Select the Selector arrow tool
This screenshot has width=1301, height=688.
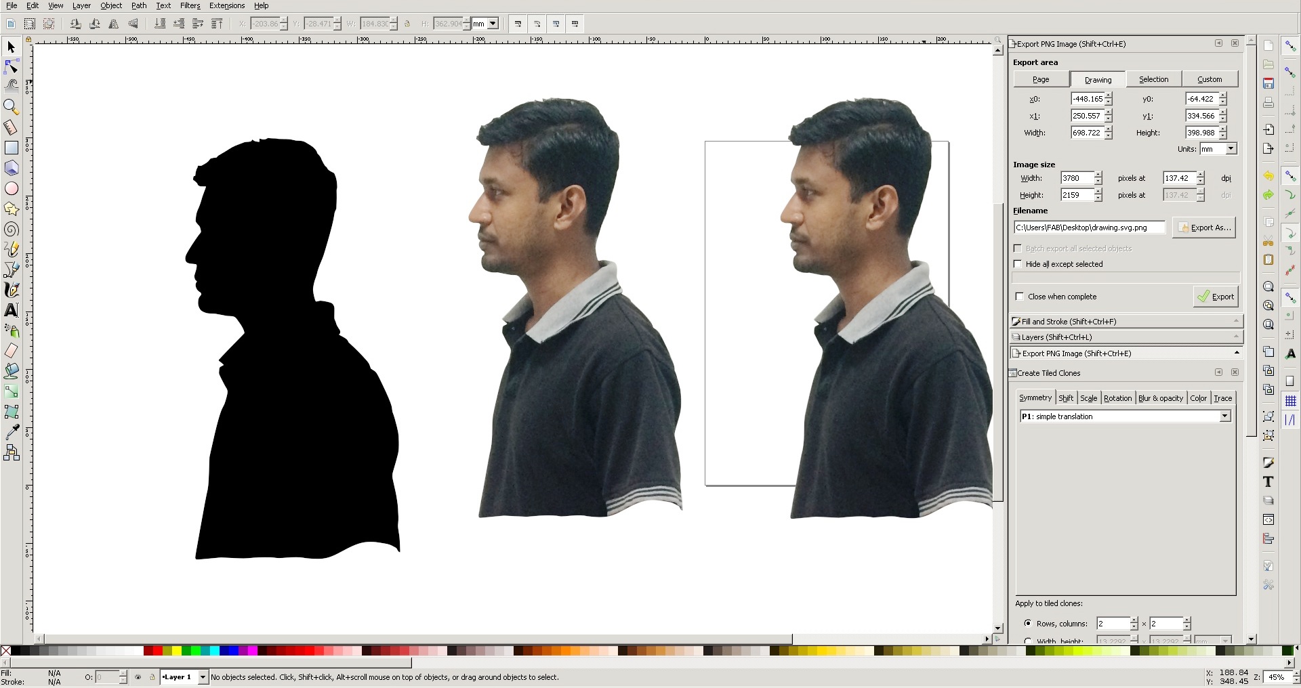(x=11, y=47)
